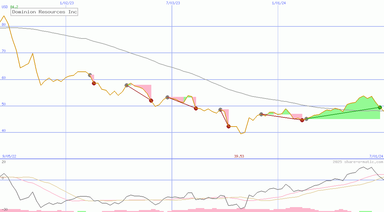Click the 39.53 low price label
The image size is (384, 212).
tap(239, 156)
